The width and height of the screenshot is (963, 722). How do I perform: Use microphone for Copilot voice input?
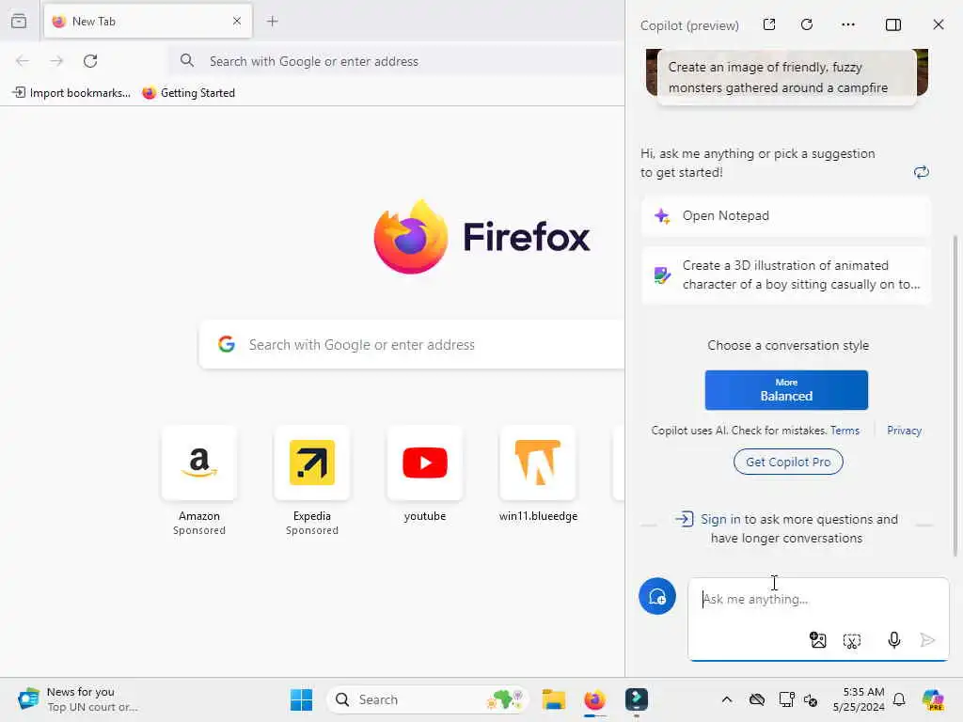pyautogui.click(x=893, y=640)
